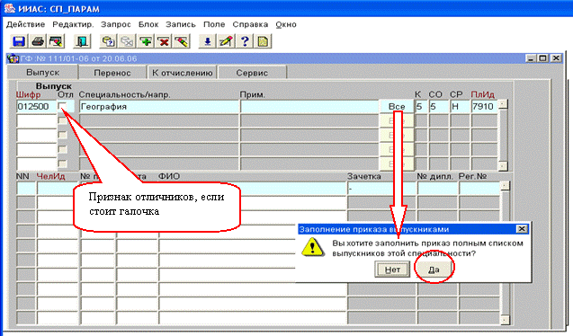
Task: Click the Зачетка field in first graduate row
Action: pyautogui.click(x=381, y=189)
